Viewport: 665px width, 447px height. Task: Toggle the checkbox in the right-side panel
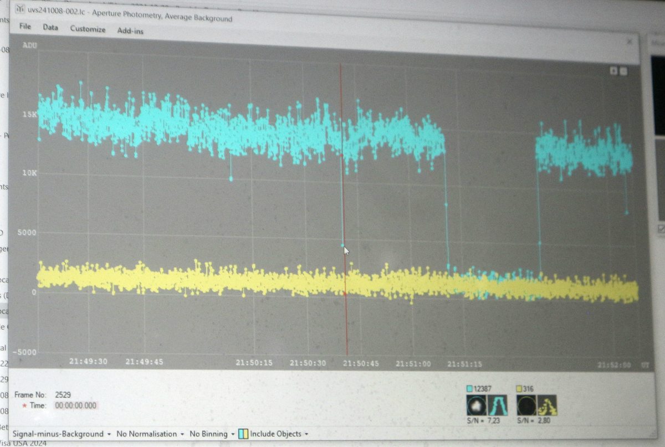coord(661,228)
